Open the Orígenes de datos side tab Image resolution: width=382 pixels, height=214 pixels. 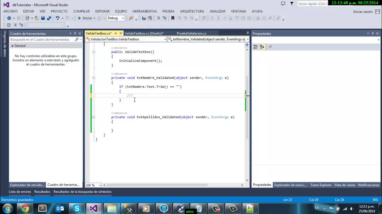point(5,44)
